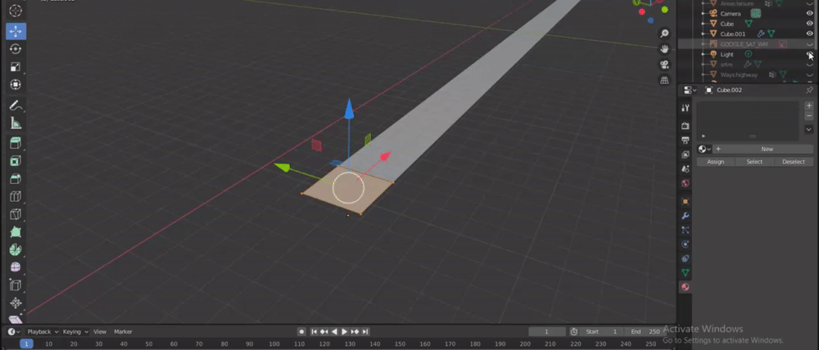Open the Object Constraints properties tab

686,258
